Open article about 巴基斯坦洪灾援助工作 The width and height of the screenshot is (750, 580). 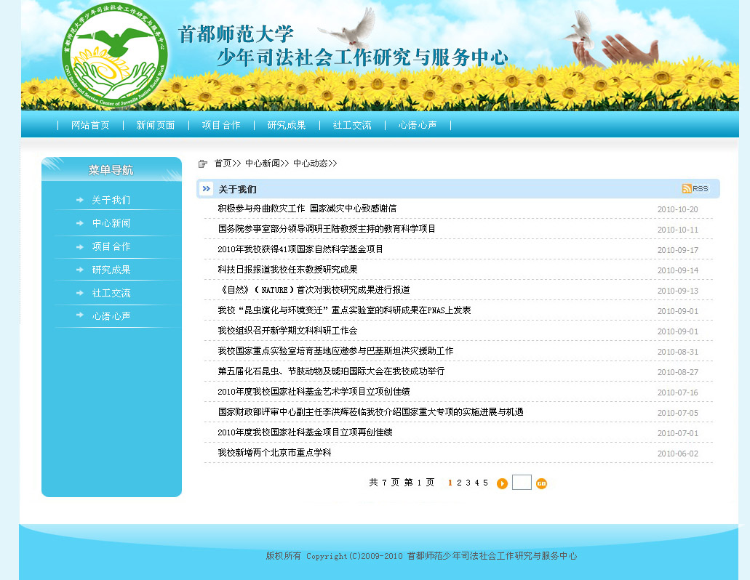tap(336, 351)
